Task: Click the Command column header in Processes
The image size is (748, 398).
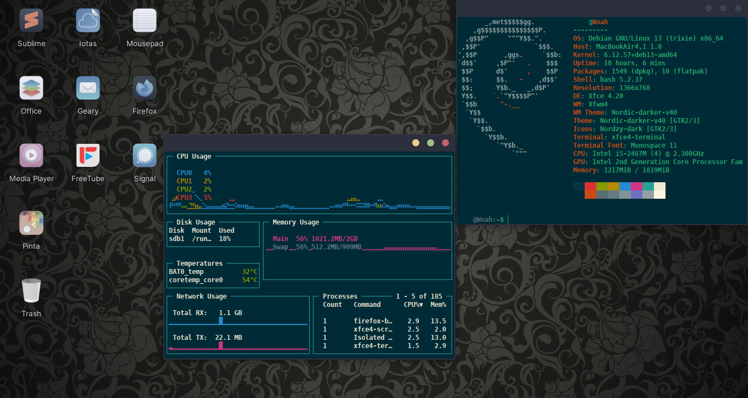Action: tap(367, 305)
